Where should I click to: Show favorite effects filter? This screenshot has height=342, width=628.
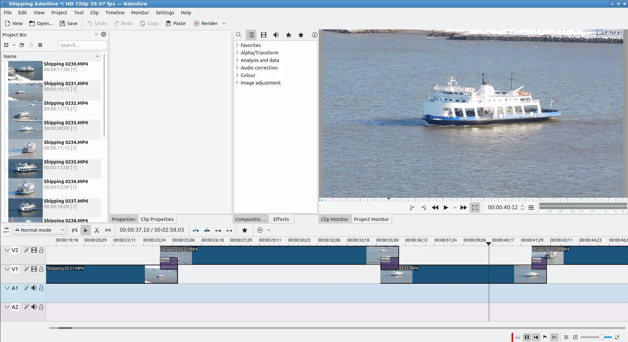[301, 35]
